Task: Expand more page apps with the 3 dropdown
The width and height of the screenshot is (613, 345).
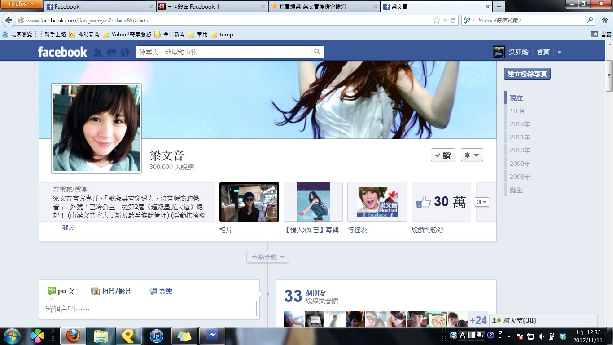Action: (x=482, y=202)
